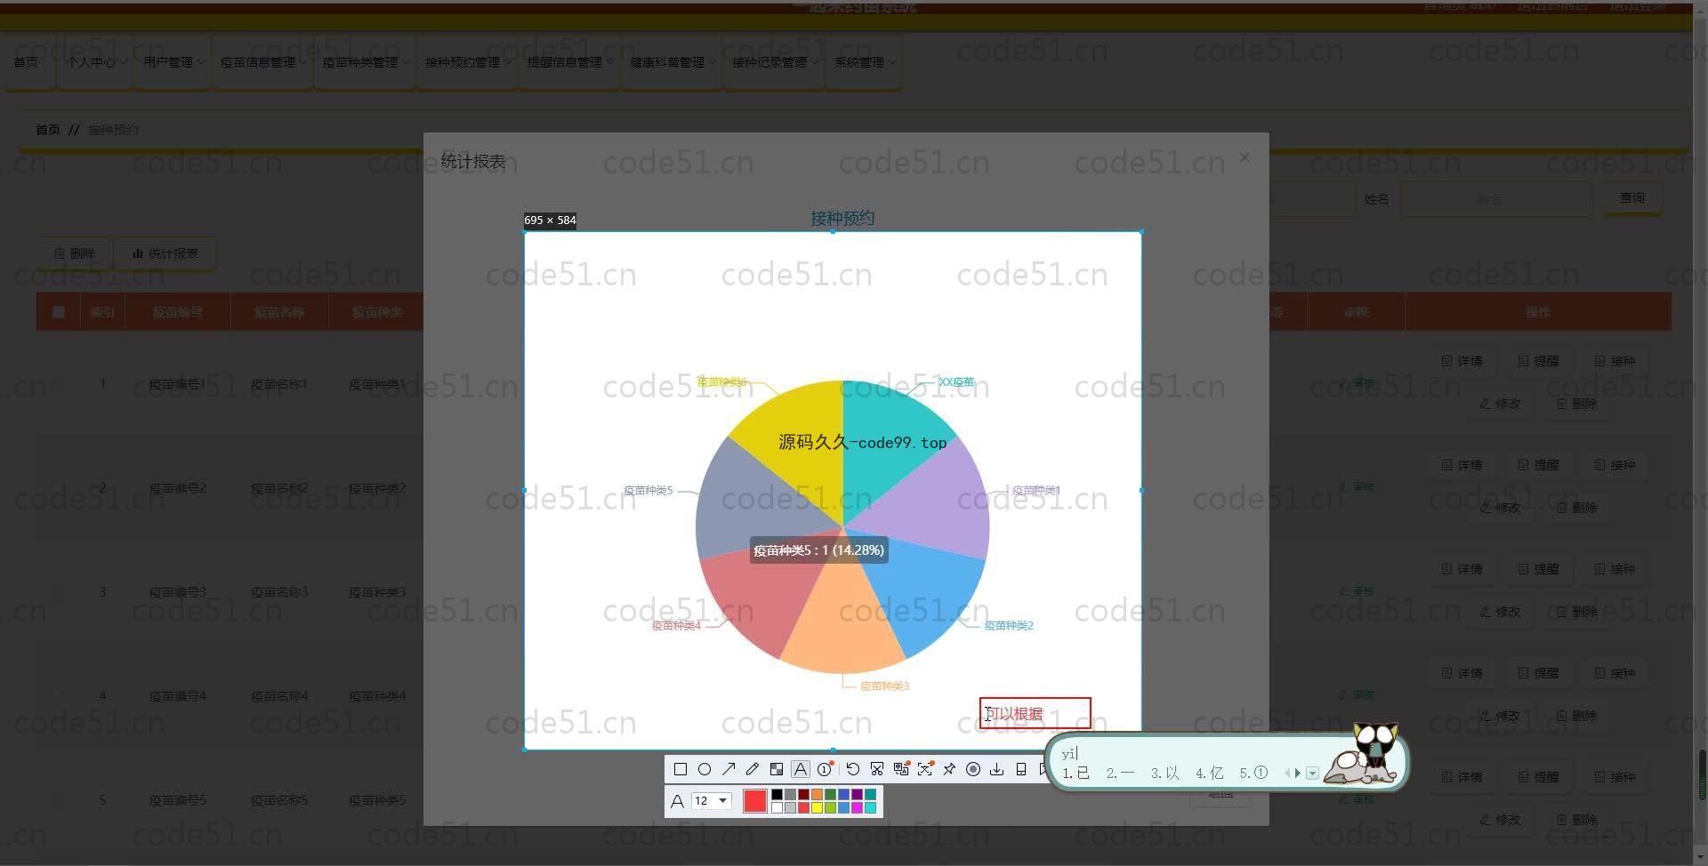
Task: Open the font size 12 dropdown
Action: (x=712, y=801)
